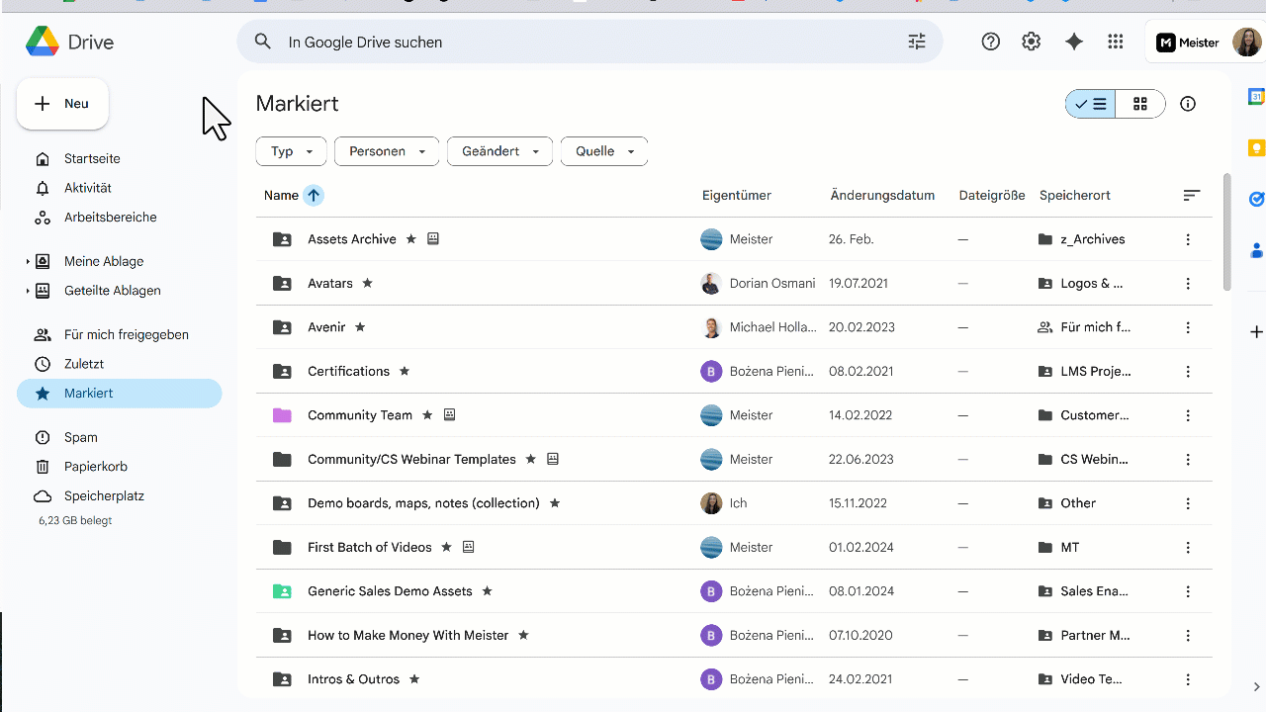Image resolution: width=1266 pixels, height=712 pixels.
Task: Select Community/CS Webinar Templates folder name
Action: coord(411,459)
